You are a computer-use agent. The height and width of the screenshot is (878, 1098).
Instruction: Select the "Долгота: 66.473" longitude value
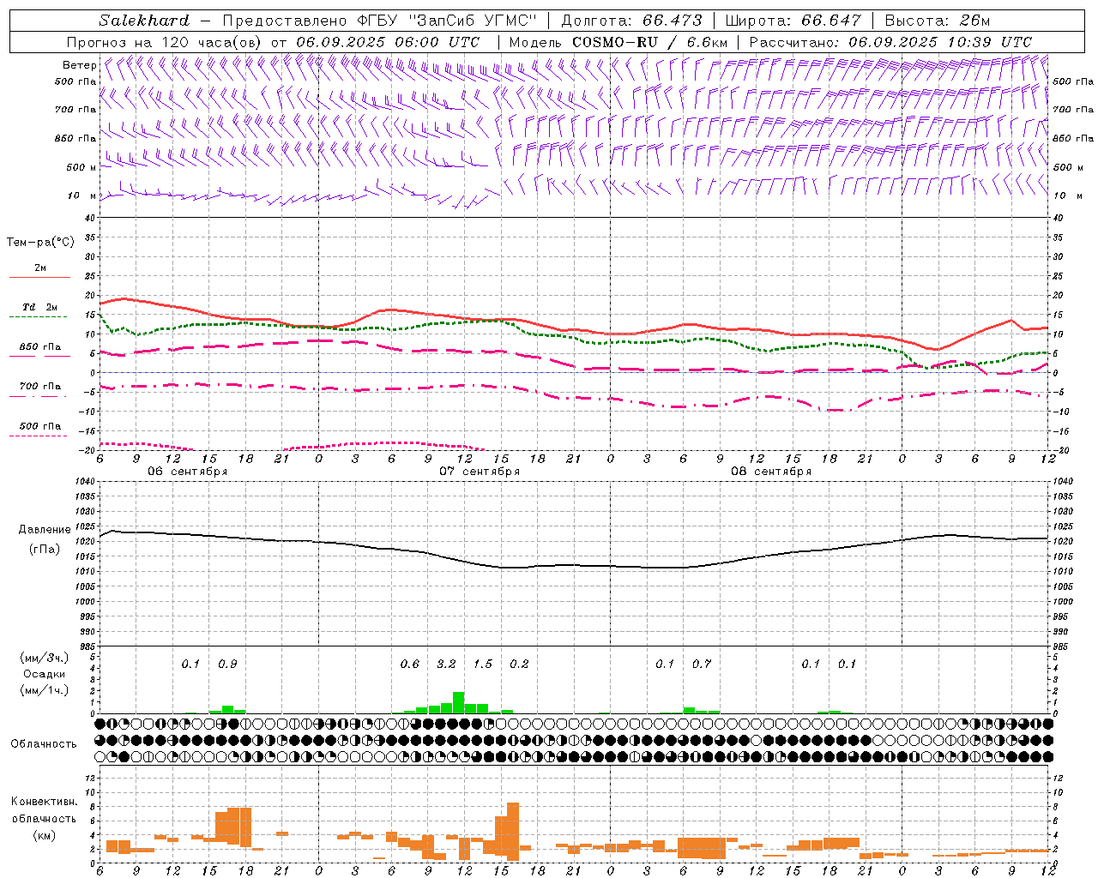(x=631, y=21)
